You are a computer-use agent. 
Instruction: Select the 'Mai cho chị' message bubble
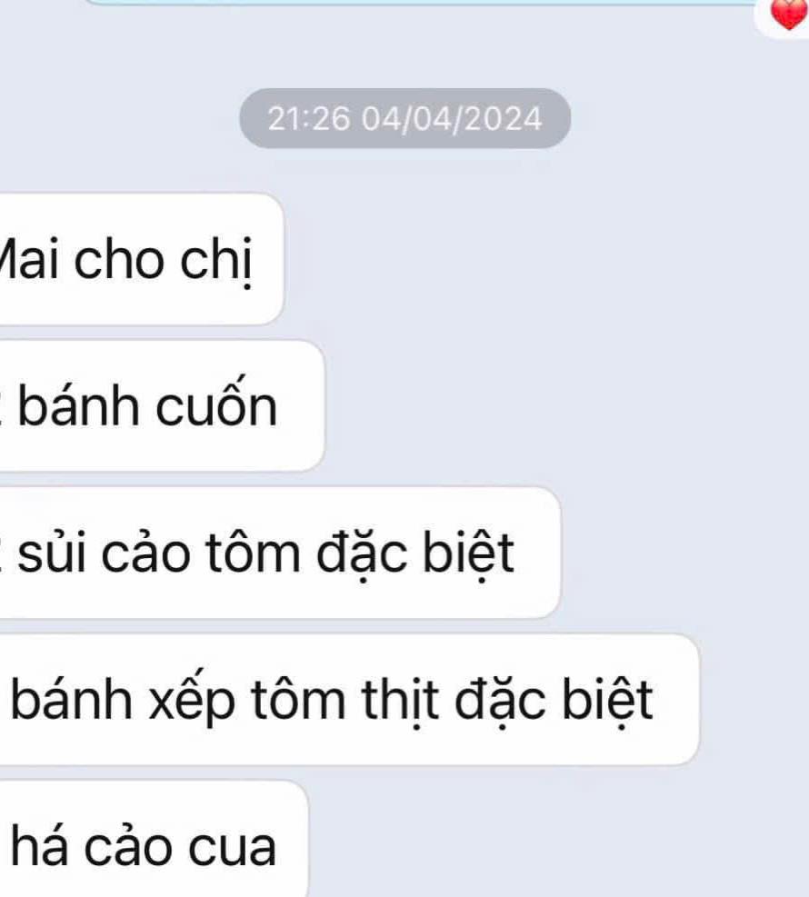tap(141, 259)
